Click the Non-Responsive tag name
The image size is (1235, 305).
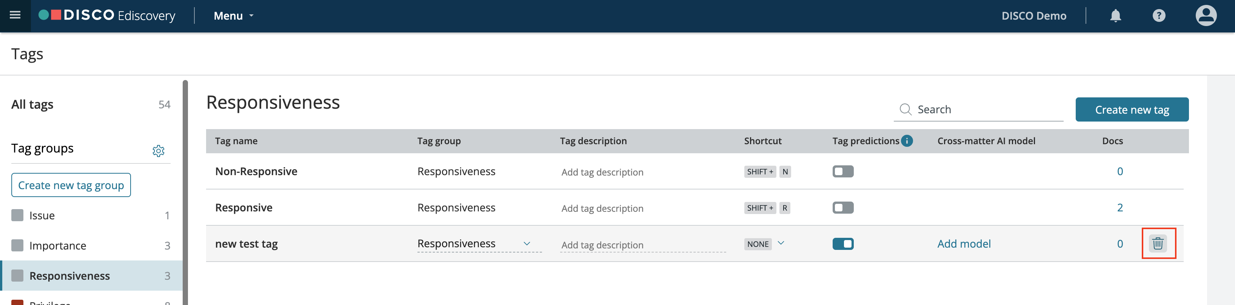(x=256, y=171)
